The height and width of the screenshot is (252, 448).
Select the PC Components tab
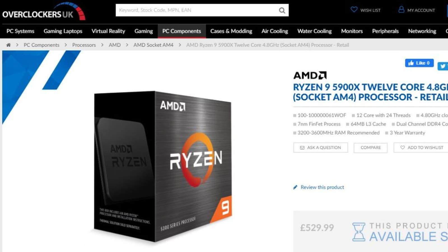[182, 31]
